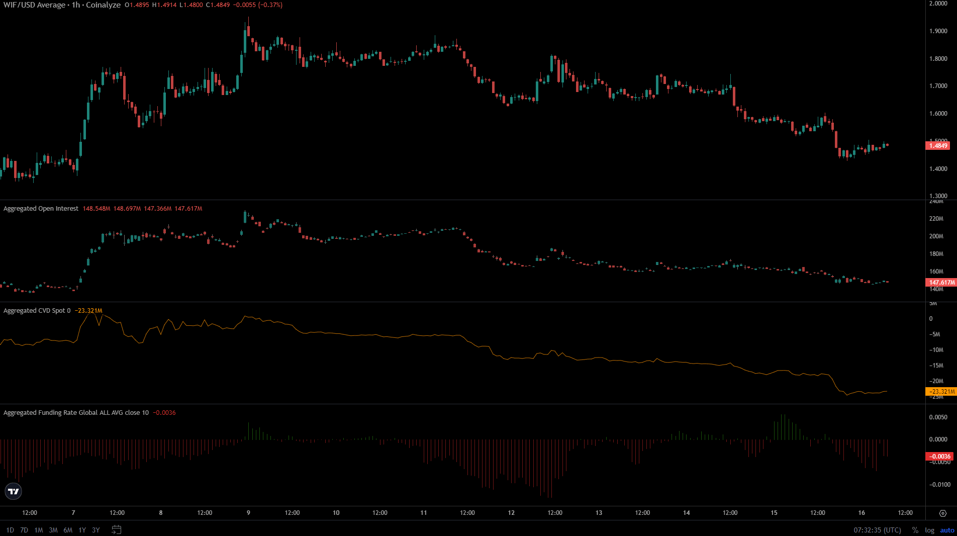The width and height of the screenshot is (957, 536).
Task: Open the TradingView logo link
Action: (x=14, y=491)
